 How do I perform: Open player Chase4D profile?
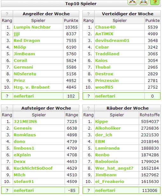(105, 27)
